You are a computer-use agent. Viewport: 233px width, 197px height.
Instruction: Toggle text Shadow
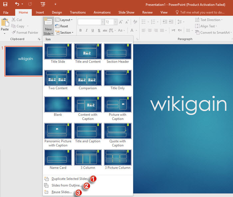99,31
